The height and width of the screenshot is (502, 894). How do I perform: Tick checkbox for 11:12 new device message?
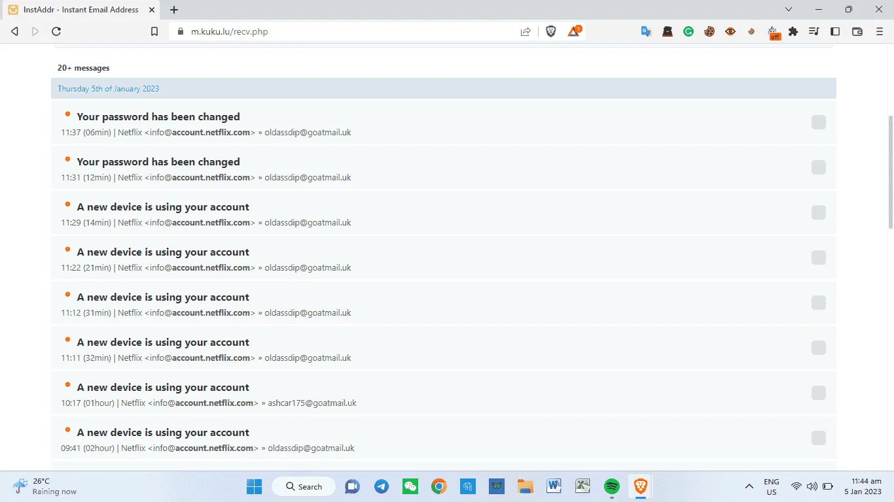click(x=818, y=303)
